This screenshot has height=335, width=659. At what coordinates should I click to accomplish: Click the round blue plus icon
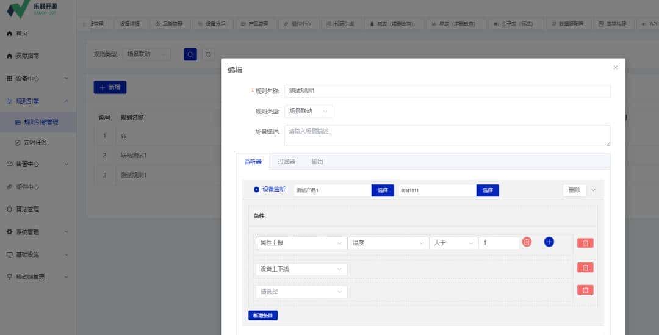pos(549,242)
